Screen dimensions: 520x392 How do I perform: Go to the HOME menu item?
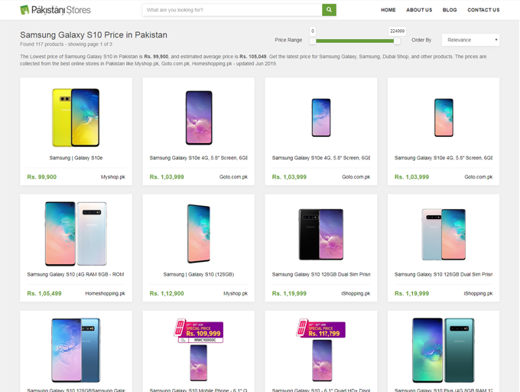click(388, 10)
